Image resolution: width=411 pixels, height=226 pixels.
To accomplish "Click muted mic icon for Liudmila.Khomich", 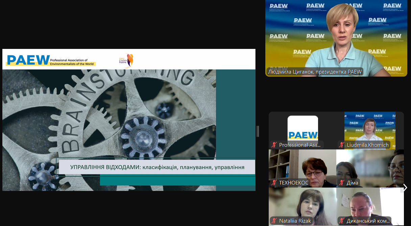I will (x=342, y=145).
